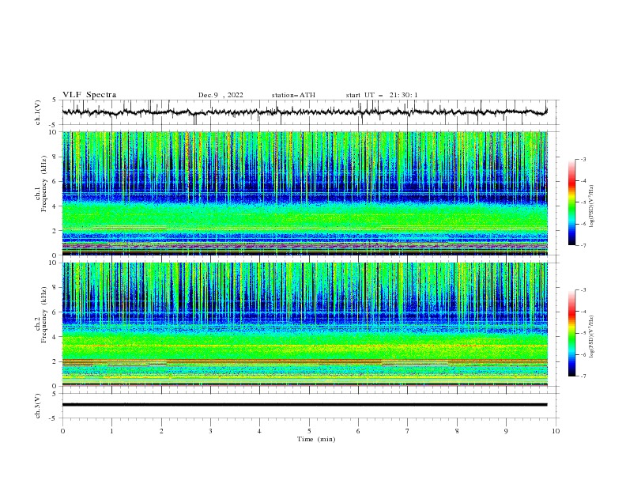This screenshot has width=626, height=484.
Task: Click the '6' tick on the time axis
Action: pyautogui.click(x=358, y=431)
